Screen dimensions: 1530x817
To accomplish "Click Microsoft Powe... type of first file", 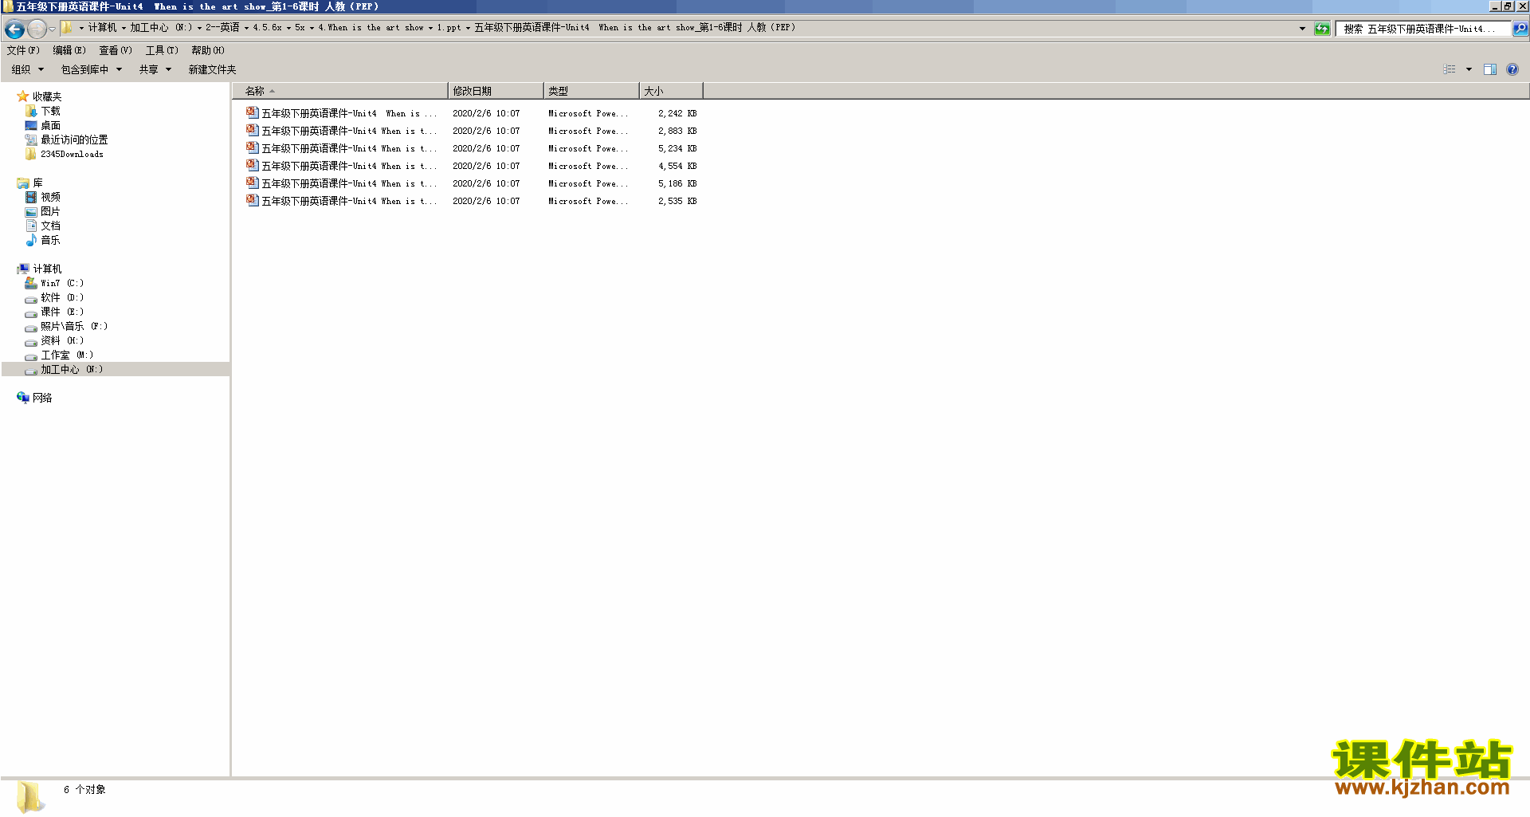I will coord(588,113).
